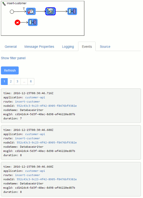Click the connector node ending the top flow
143x198 pixels.
[x=72, y=11]
